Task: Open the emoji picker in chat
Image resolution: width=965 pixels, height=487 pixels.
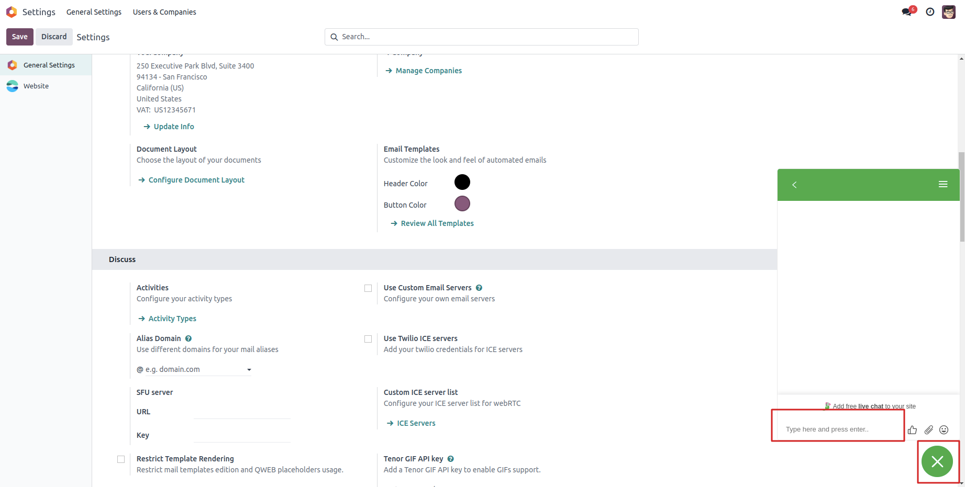Action: [x=944, y=430]
